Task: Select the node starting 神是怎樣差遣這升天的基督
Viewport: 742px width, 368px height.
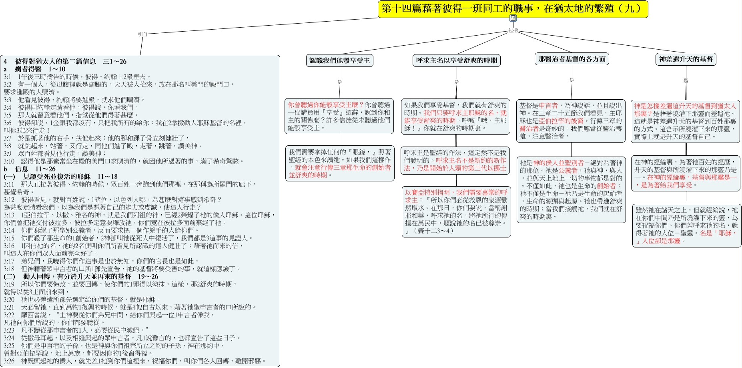Action: 685,121
